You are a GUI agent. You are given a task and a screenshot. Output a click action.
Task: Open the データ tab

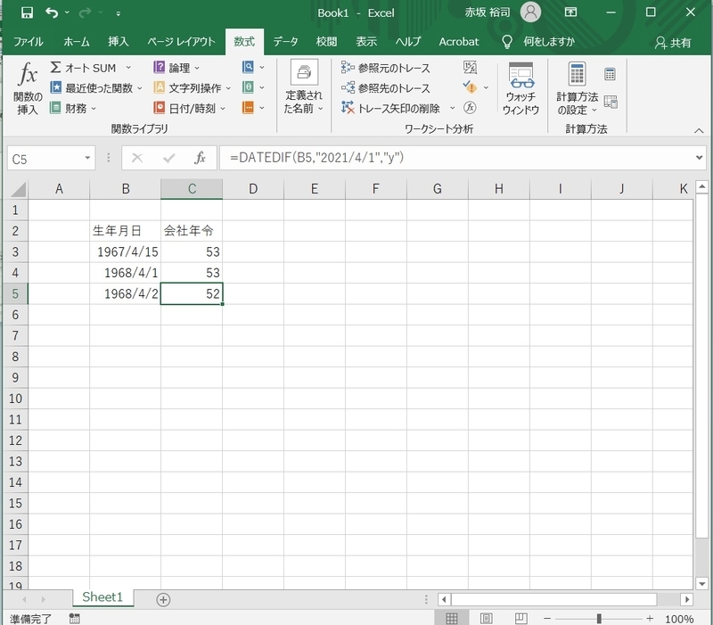click(x=285, y=42)
